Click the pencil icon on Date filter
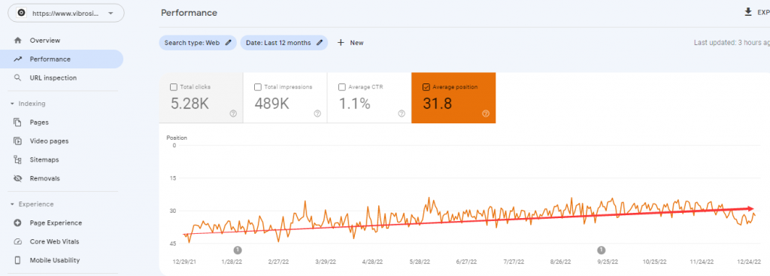Screen dimensions: 770x276 coord(320,43)
